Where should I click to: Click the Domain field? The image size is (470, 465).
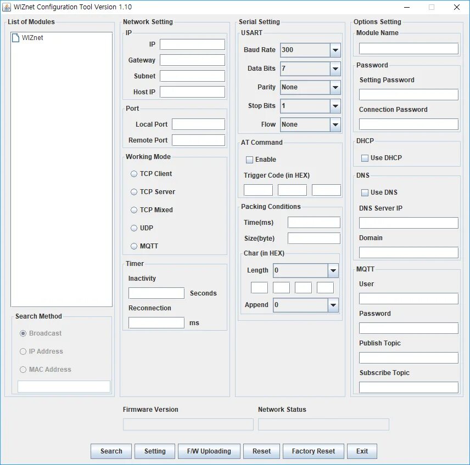point(409,253)
